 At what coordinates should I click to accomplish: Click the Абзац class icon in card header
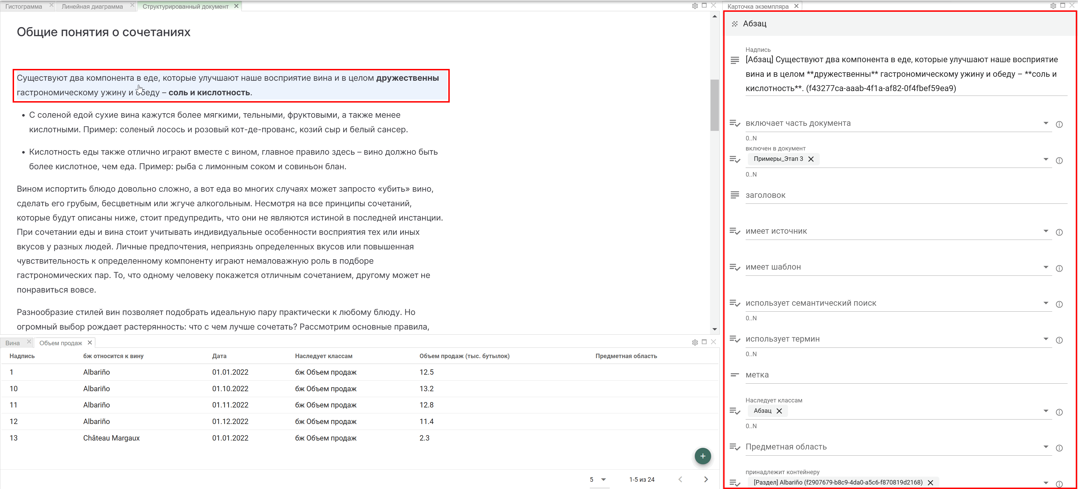734,24
